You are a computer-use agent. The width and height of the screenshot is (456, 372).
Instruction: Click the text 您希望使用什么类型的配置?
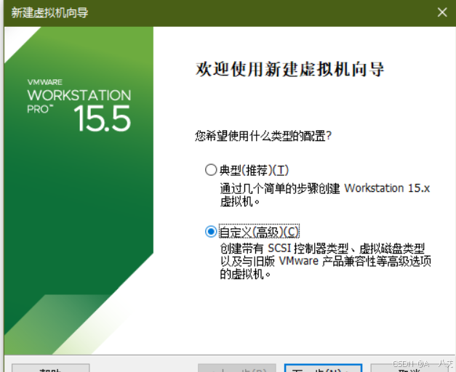tap(263, 136)
